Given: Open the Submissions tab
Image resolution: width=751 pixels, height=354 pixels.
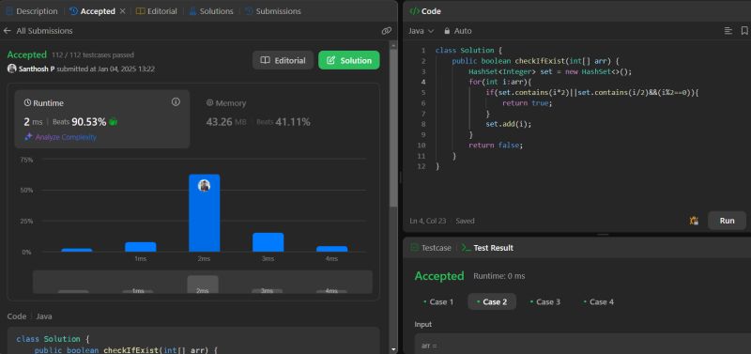Looking at the screenshot, I should pyautogui.click(x=273, y=11).
